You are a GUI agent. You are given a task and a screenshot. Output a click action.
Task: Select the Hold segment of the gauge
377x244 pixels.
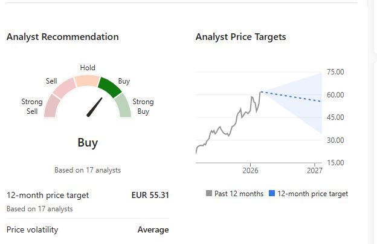(x=87, y=81)
